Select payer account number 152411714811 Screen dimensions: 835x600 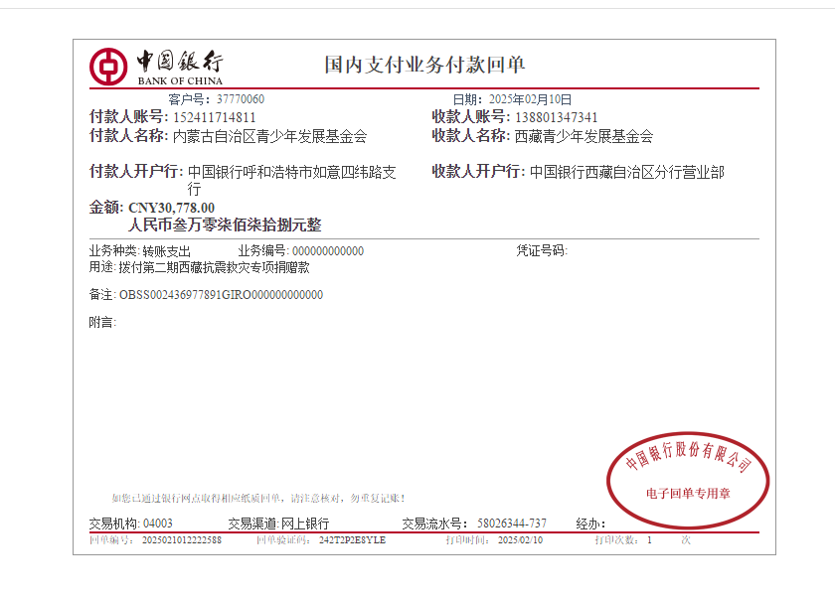click(215, 117)
